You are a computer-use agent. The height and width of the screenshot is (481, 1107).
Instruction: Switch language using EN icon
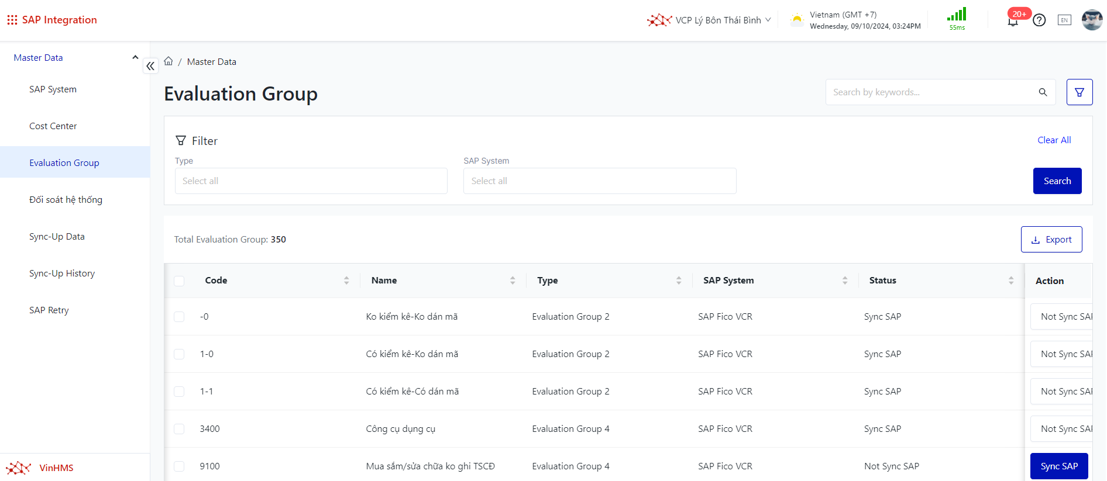[x=1064, y=20]
